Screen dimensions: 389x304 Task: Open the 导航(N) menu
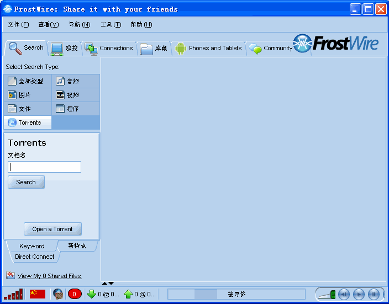pos(80,24)
